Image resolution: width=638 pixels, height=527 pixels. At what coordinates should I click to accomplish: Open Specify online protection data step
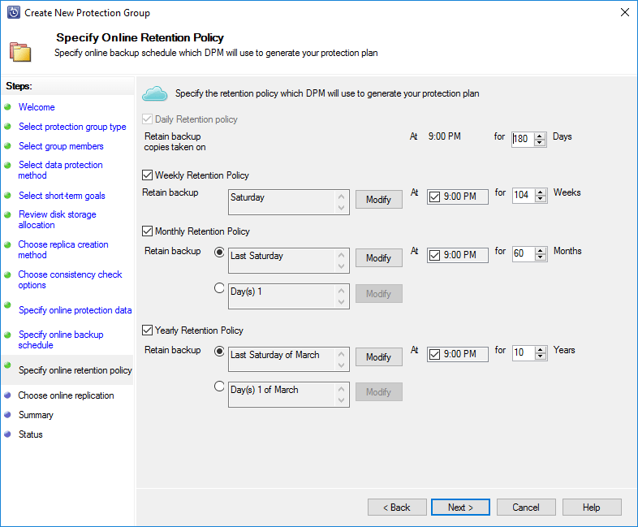coord(75,310)
